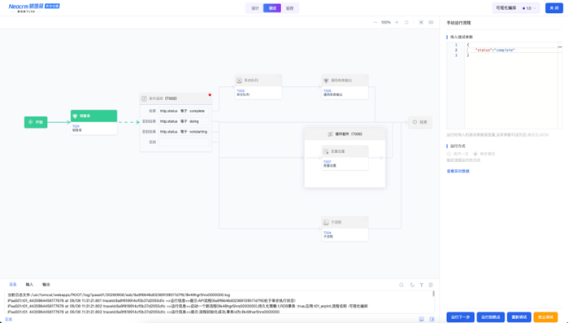Click the 可视化编排 flow name

tap(506, 8)
